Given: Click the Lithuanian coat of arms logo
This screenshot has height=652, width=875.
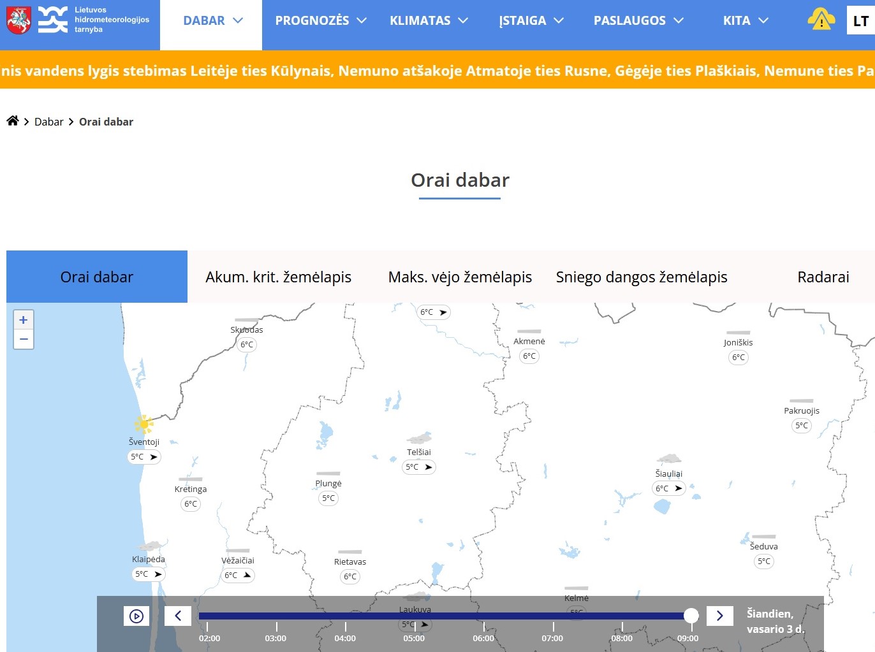Looking at the screenshot, I should [18, 20].
